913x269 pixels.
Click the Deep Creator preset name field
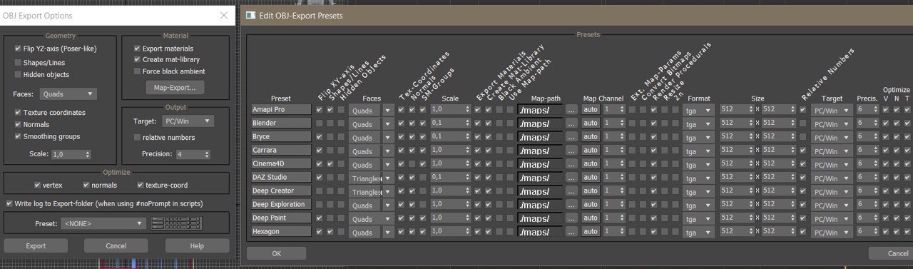pyautogui.click(x=281, y=191)
